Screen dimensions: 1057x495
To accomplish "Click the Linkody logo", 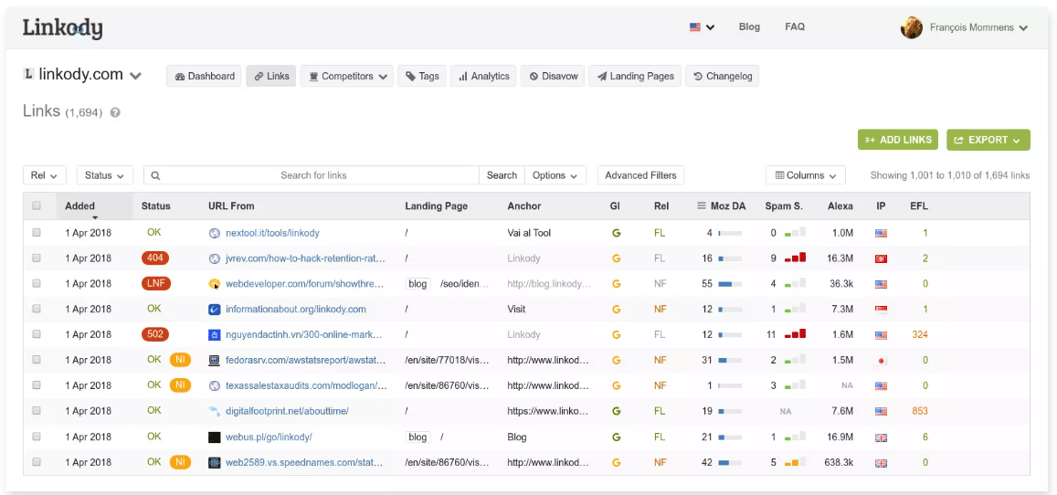I will [63, 28].
